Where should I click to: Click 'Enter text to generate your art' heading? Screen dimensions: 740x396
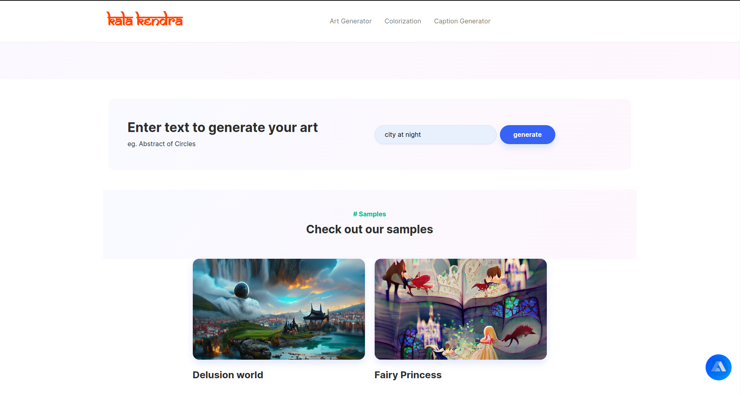coord(223,128)
